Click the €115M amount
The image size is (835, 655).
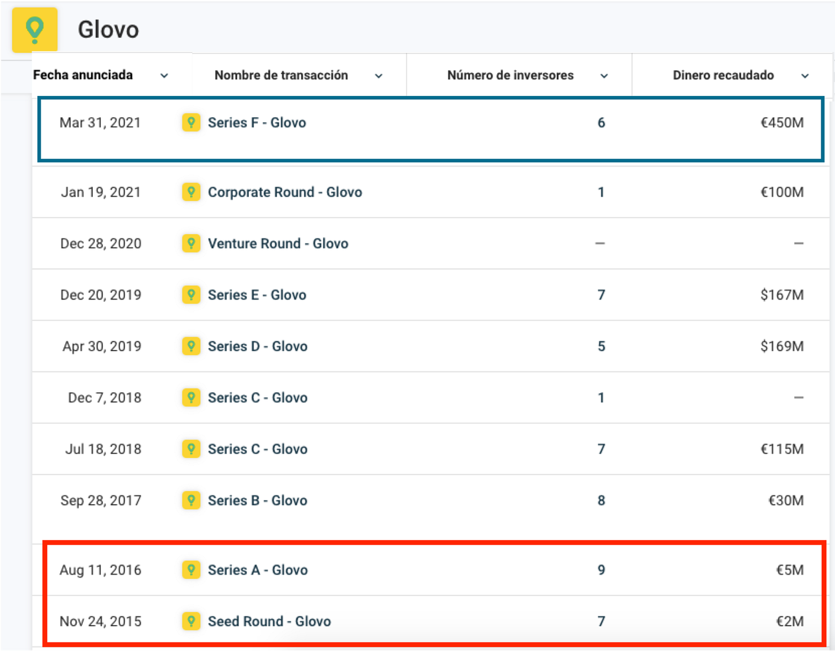tap(782, 449)
